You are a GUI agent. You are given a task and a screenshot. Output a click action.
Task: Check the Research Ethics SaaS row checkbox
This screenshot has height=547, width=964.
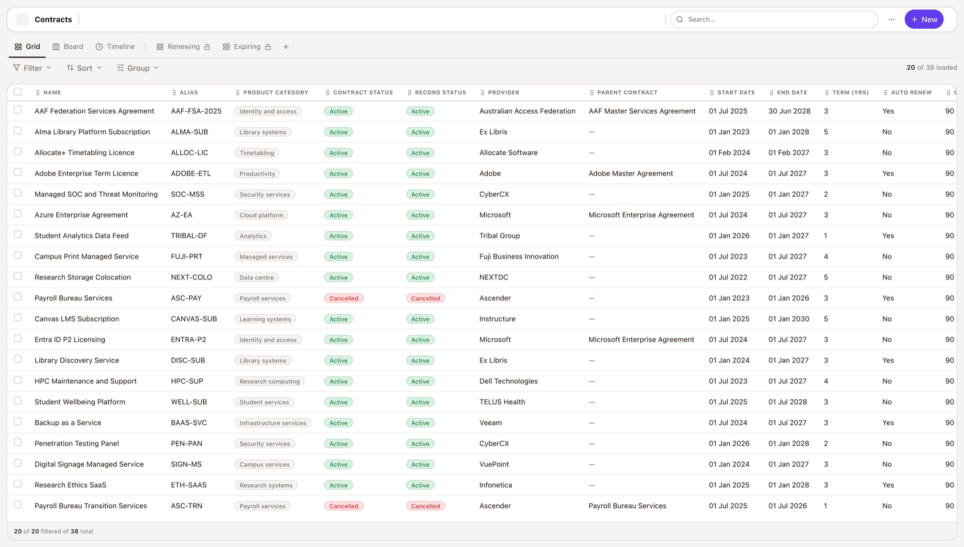(18, 484)
